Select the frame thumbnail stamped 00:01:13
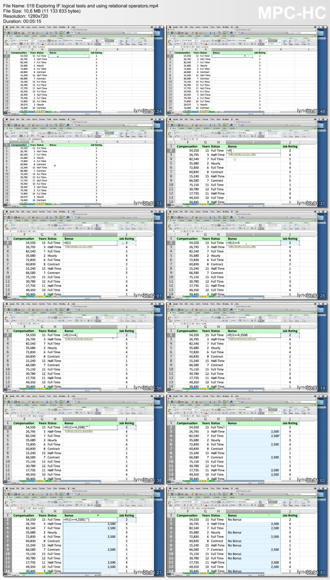Image resolution: width=330 pixels, height=580 pixels. pyautogui.click(x=83, y=163)
